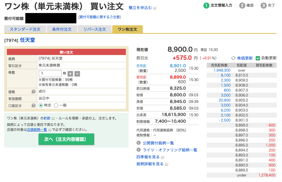Screen dimensions: 282x182
Task: Switch to the スタンダード注文 tab
Action: point(25,29)
